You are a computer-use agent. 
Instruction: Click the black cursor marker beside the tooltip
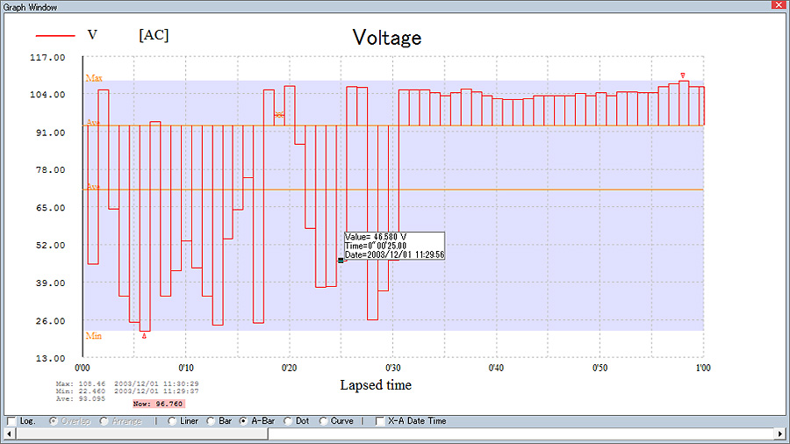point(341,261)
